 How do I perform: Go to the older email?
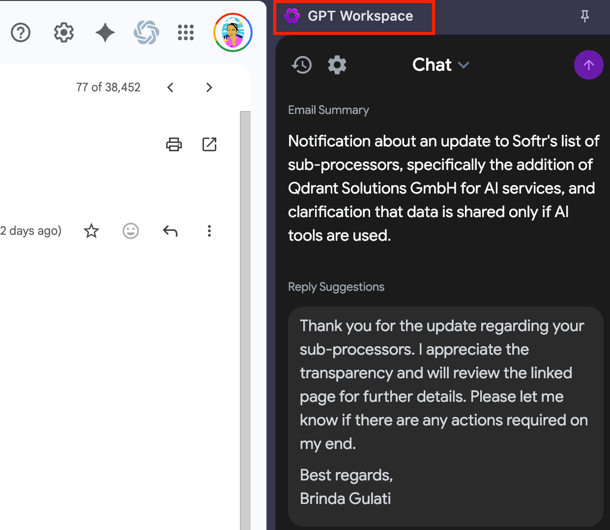pos(209,87)
